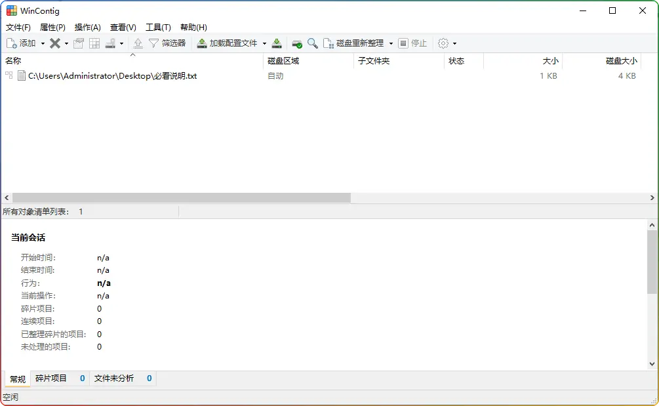This screenshot has width=659, height=406.
Task: Sort by the 名称 column header
Action: coord(132,61)
